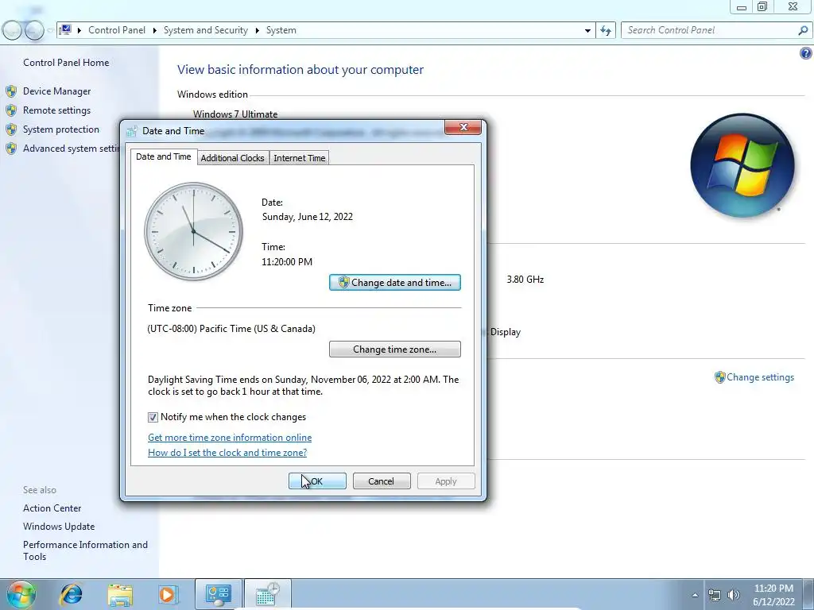
Task: Open Windows Update under See also
Action: 59,527
